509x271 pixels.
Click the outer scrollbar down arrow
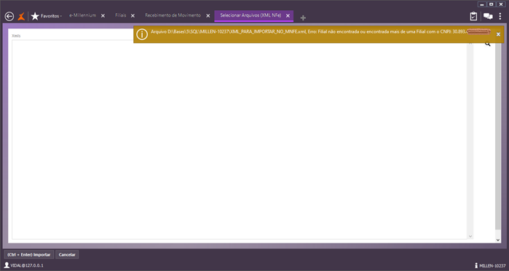[498, 240]
